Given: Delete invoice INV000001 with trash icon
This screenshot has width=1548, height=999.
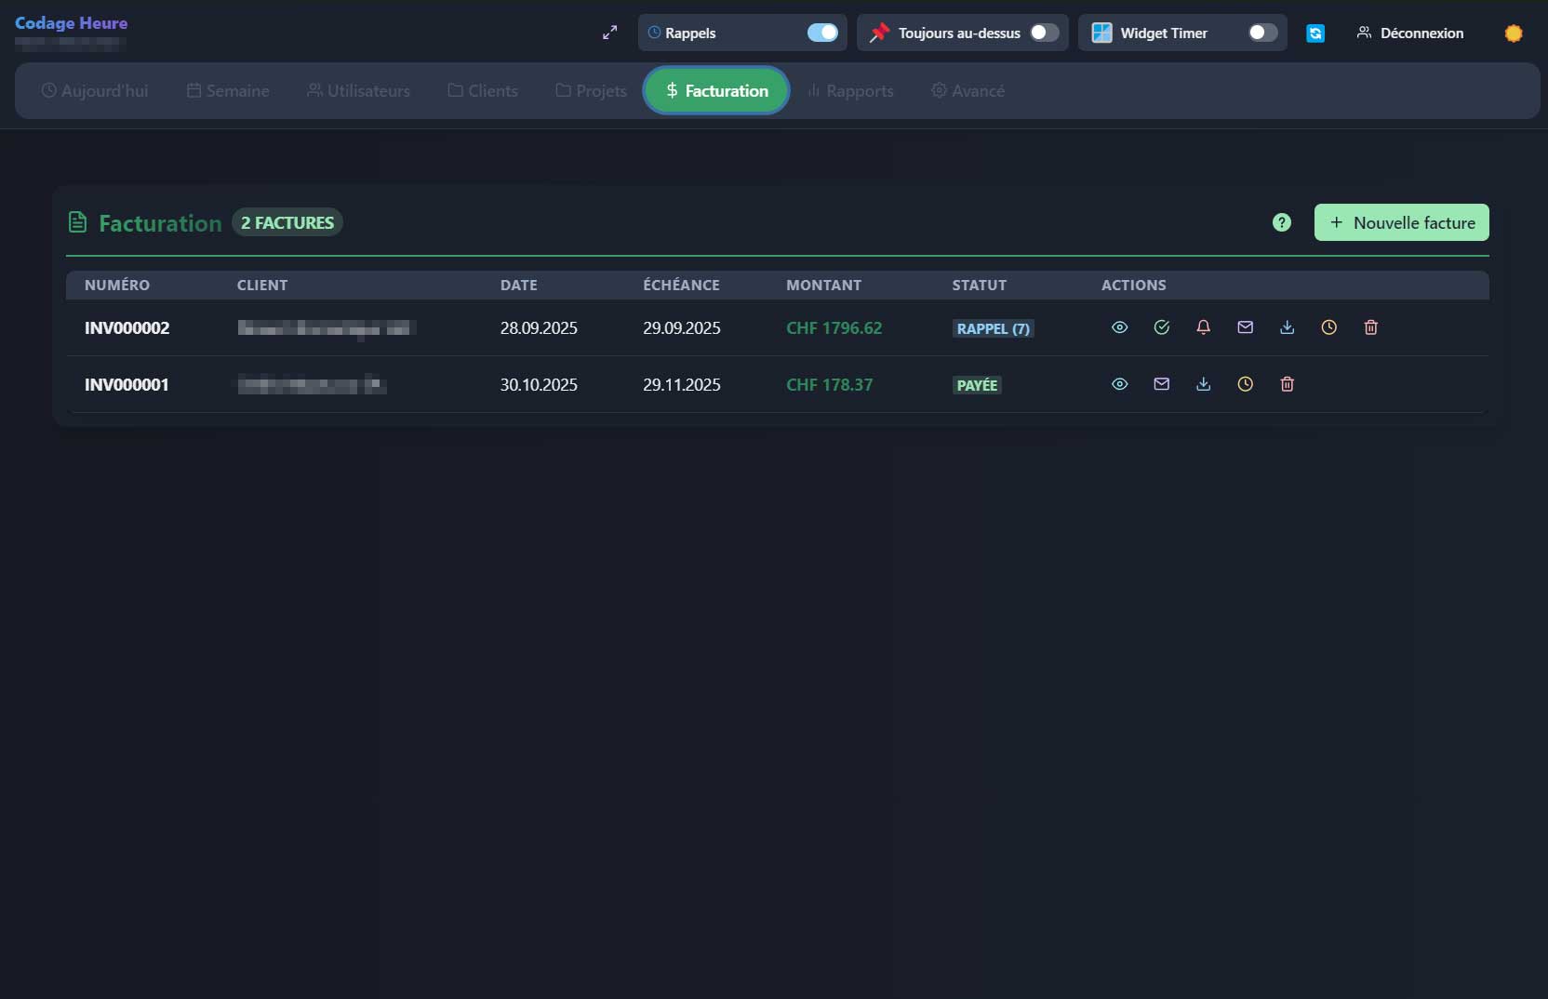Looking at the screenshot, I should pyautogui.click(x=1287, y=384).
